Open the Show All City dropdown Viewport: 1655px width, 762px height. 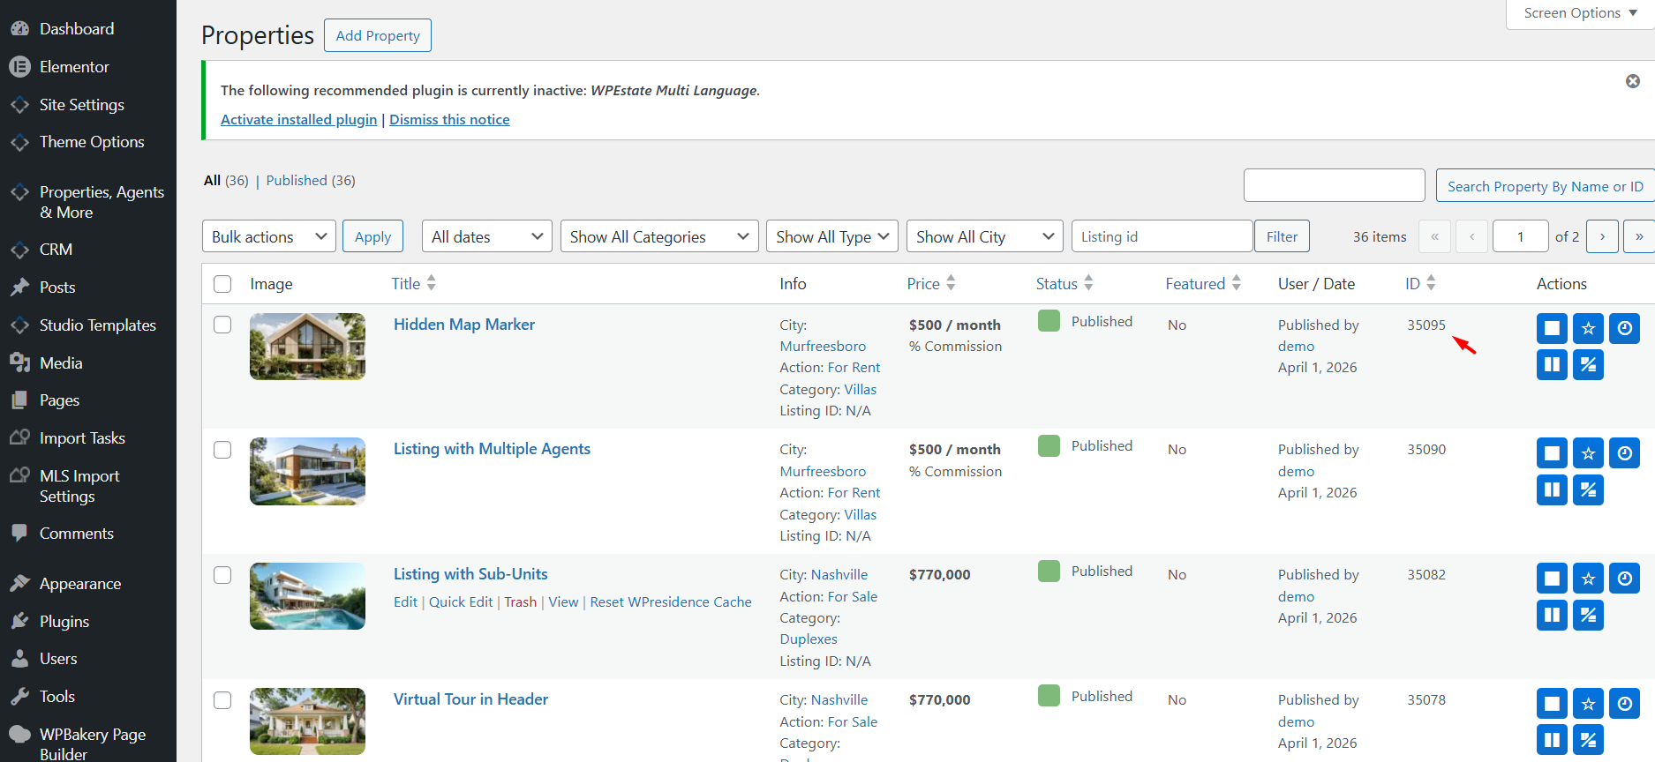[984, 236]
